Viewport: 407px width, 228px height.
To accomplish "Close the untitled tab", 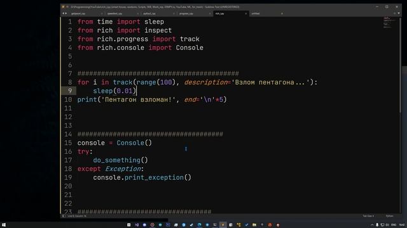I will pyautogui.click(x=282, y=13).
